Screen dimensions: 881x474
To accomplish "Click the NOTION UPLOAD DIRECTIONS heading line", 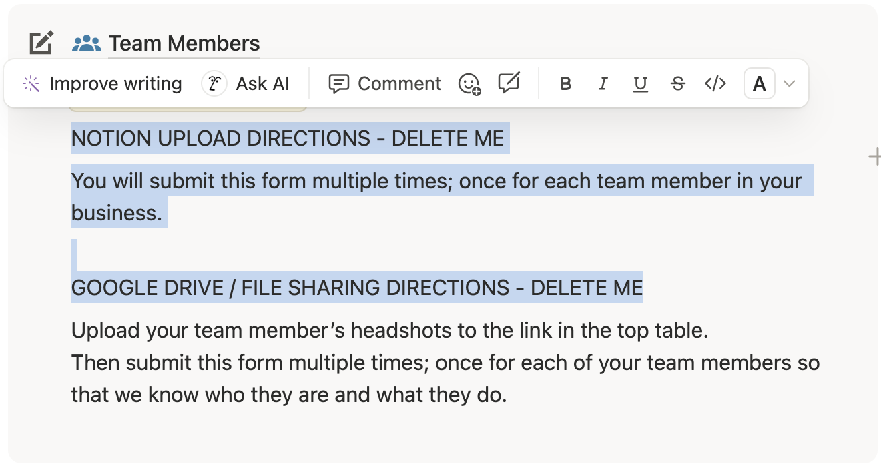I will pos(288,138).
